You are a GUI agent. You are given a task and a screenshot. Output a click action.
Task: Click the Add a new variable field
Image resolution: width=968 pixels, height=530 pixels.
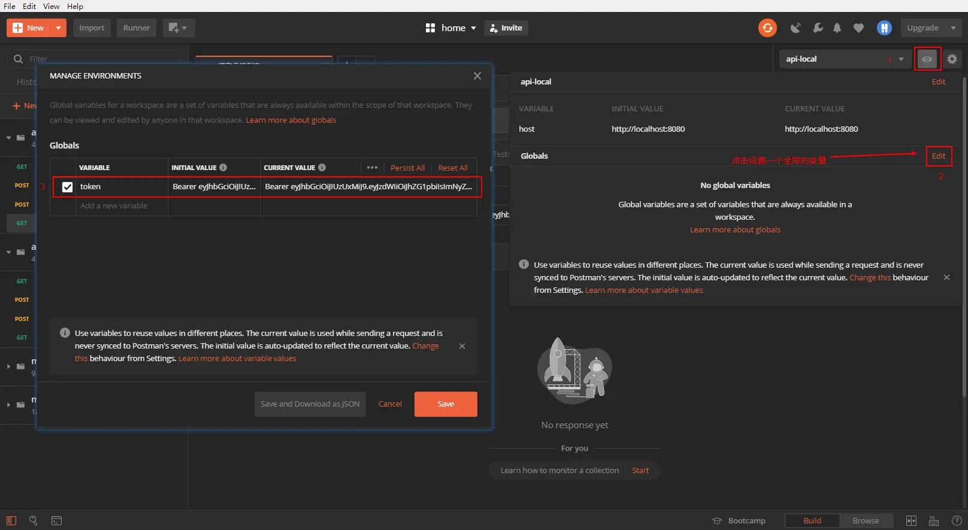pos(122,205)
